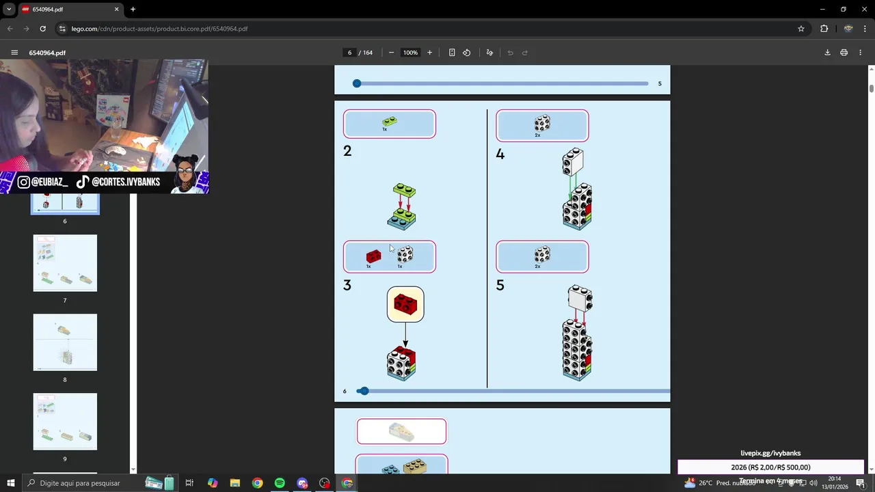Rotate the PDF counterclockwise
This screenshot has width=875, height=492.
(x=467, y=53)
